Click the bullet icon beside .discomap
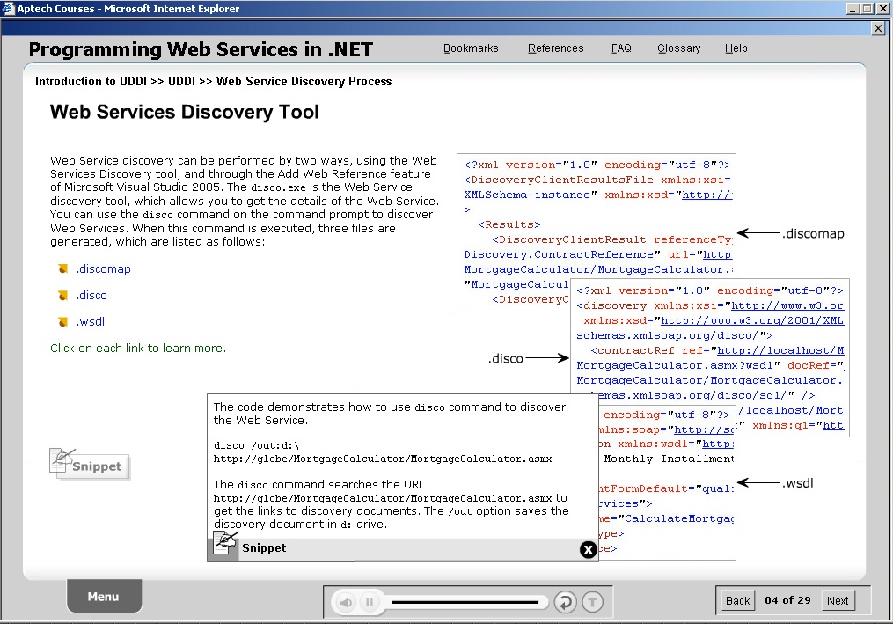The width and height of the screenshot is (893, 624). (63, 268)
